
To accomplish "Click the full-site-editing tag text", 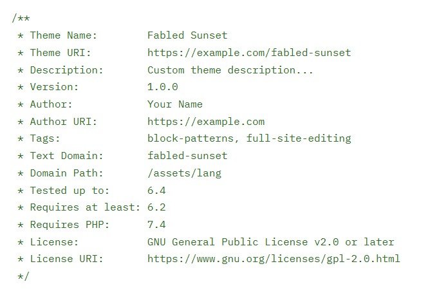I will pyautogui.click(x=299, y=138).
